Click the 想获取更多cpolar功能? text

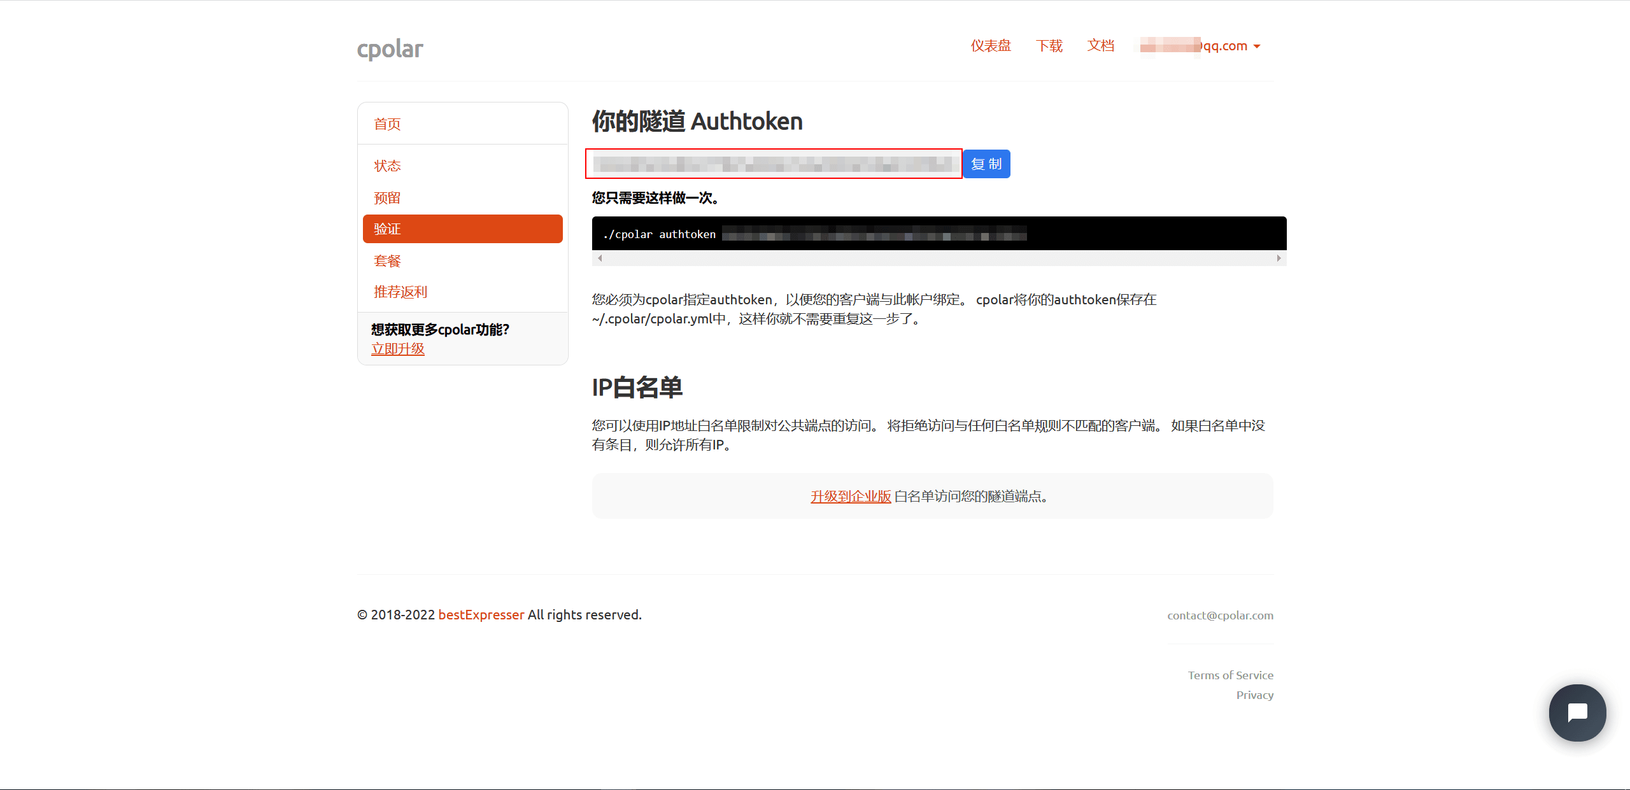(x=440, y=330)
